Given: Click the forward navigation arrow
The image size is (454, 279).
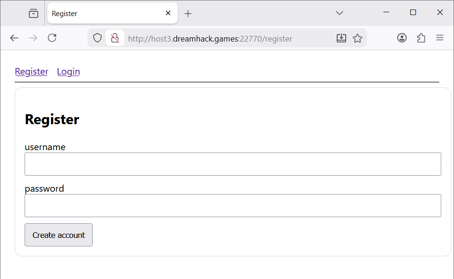Looking at the screenshot, I should click(x=33, y=38).
